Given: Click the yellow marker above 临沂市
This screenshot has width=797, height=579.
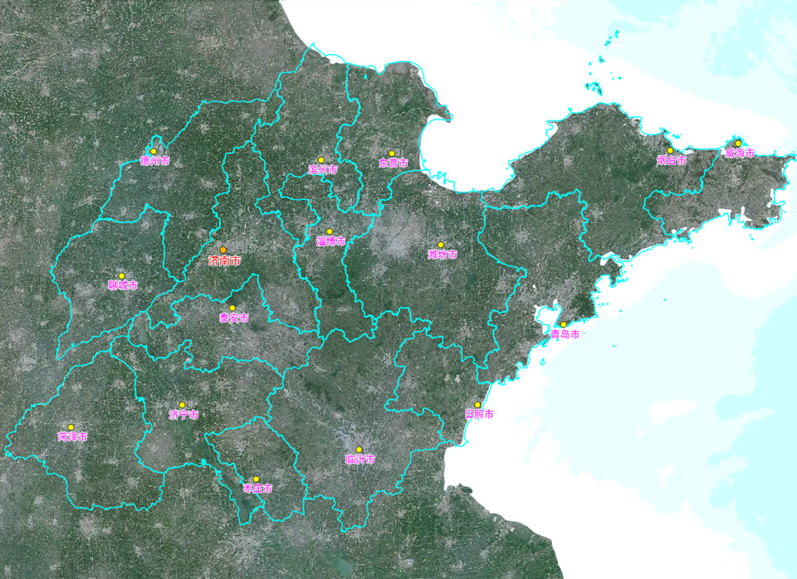Looking at the screenshot, I should 359,450.
